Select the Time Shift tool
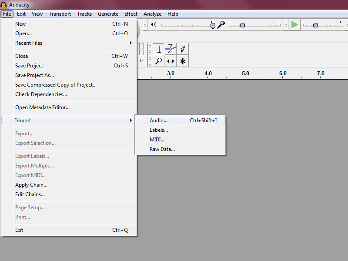Screen dimensions: 348x261 click(171, 61)
